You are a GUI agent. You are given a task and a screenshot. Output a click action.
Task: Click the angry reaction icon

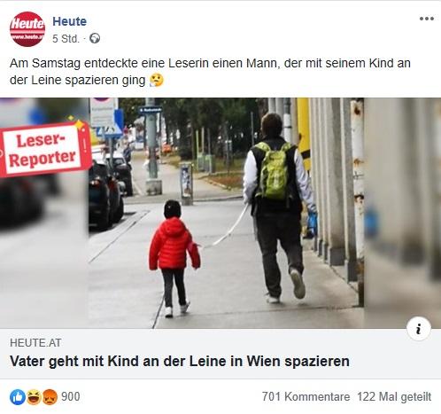pyautogui.click(x=50, y=397)
